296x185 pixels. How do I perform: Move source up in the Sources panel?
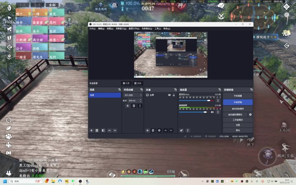166,130
